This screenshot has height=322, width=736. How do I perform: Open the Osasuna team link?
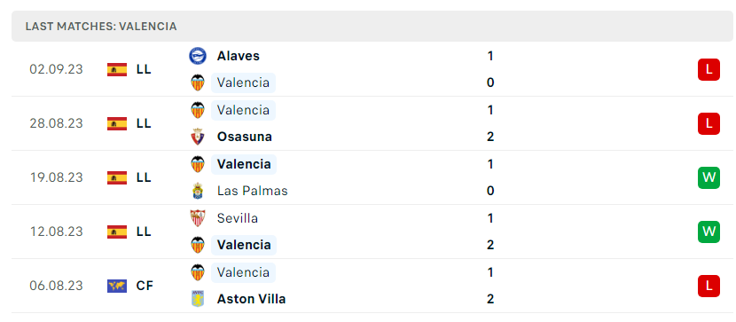tap(244, 137)
